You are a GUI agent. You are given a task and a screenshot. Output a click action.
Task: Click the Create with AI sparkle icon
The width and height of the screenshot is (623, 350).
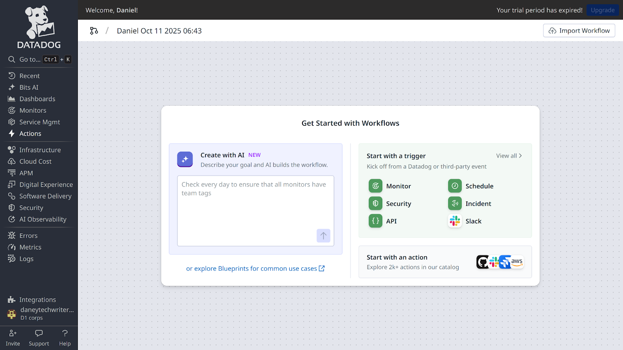(185, 159)
